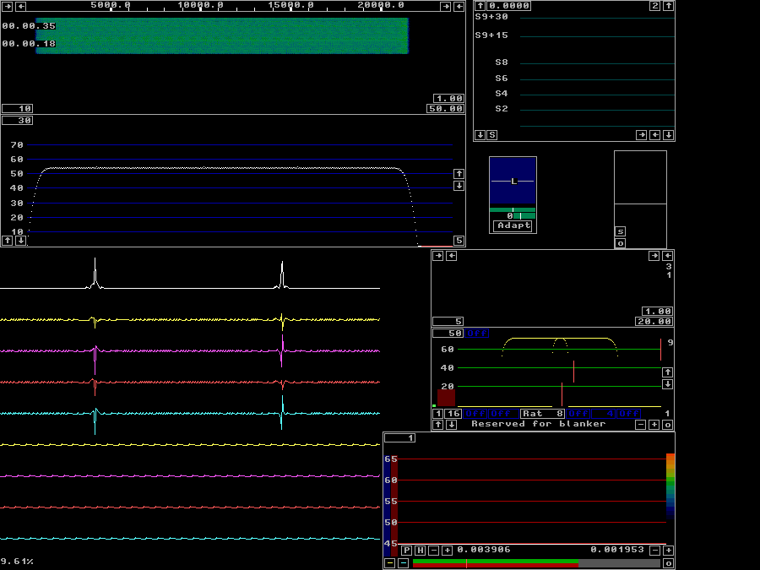The height and width of the screenshot is (570, 760).
Task: Click the right arrow at S-meter's bottom-right
Action: point(641,135)
